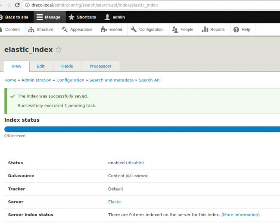This screenshot has height=224, width=280.
Task: Open the Elastic server link
Action: [x=115, y=202]
